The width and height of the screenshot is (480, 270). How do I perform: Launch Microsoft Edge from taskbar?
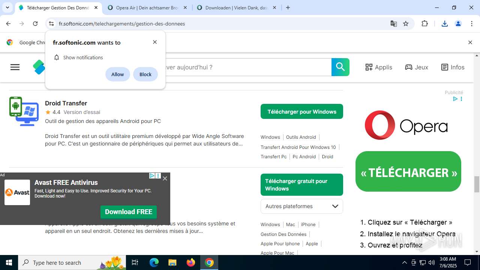coord(154,262)
